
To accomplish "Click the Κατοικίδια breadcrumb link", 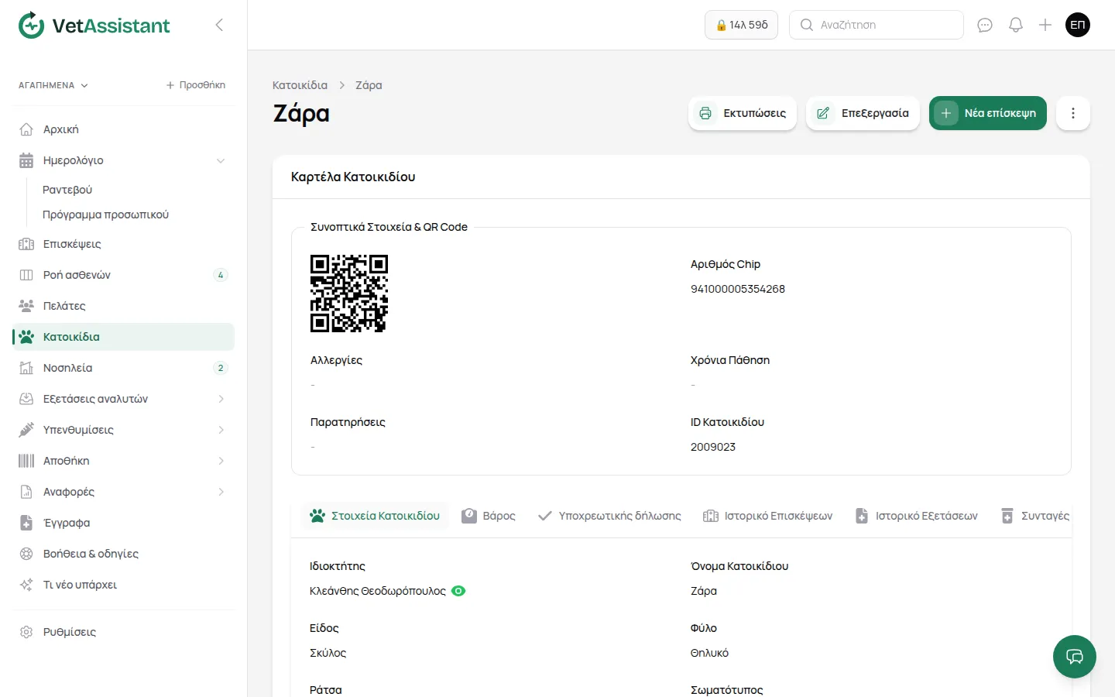I will pyautogui.click(x=300, y=85).
